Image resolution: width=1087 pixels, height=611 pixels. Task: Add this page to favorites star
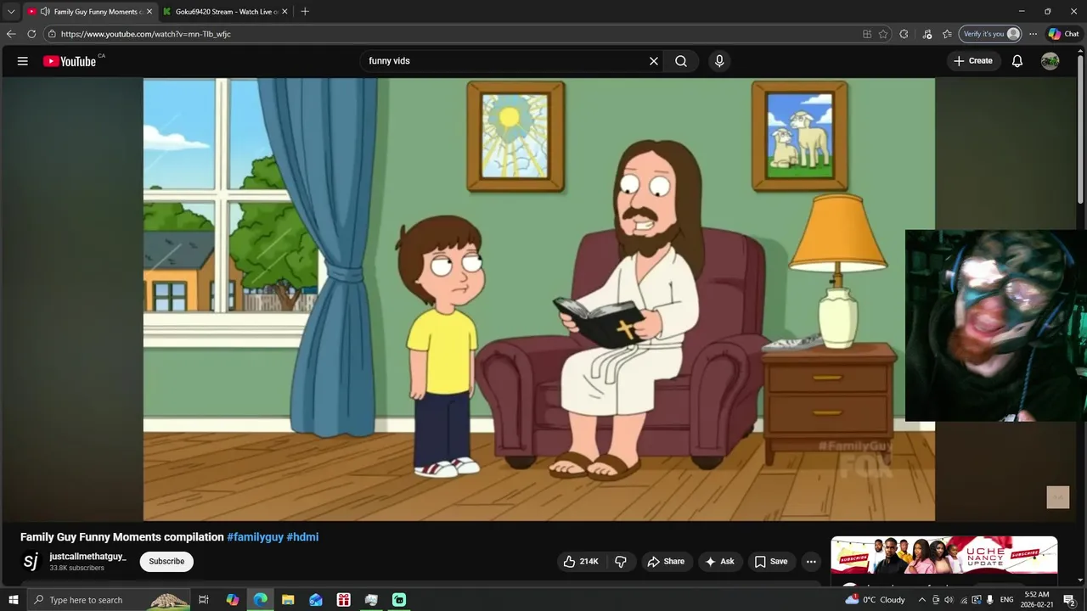point(883,34)
